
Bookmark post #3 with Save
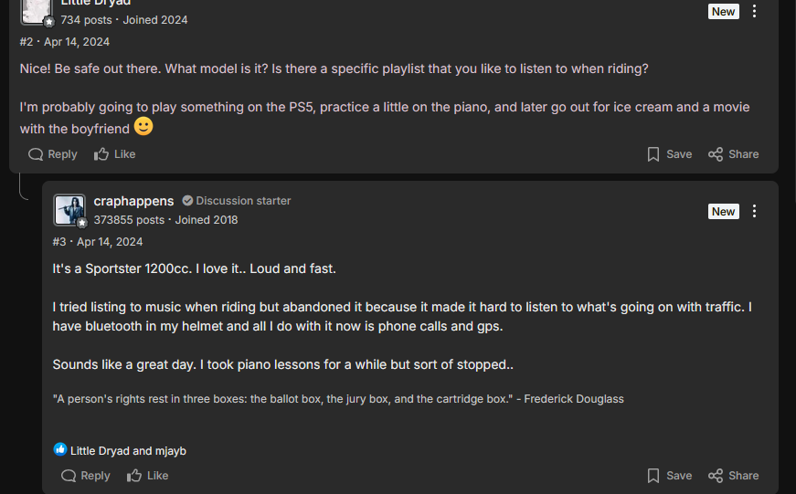[670, 476]
